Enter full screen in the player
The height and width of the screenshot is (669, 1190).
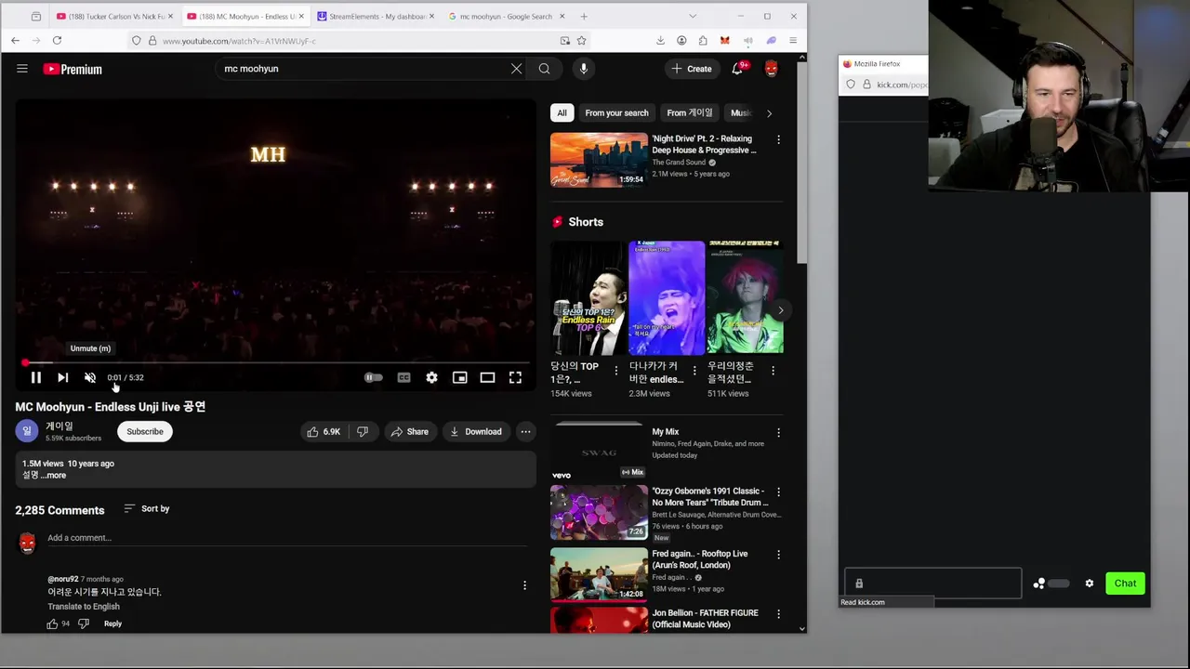pos(515,377)
